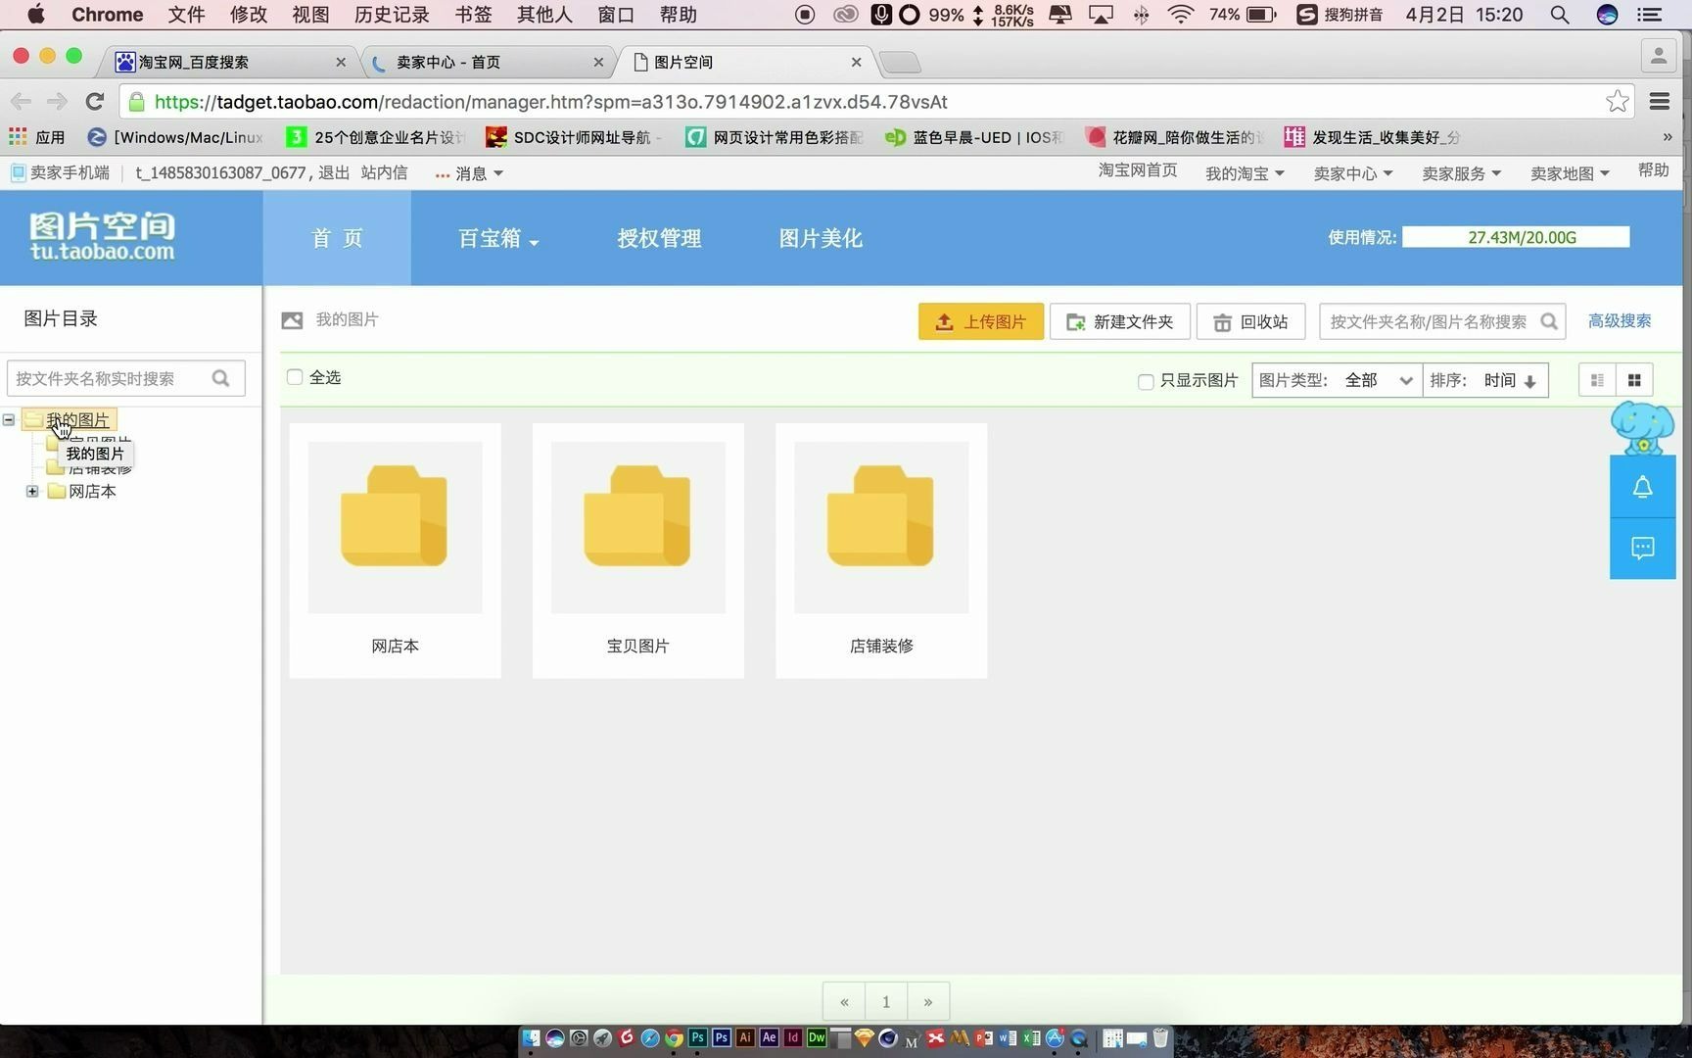Open the 消息 dropdown
The height and width of the screenshot is (1058, 1692).
[469, 173]
